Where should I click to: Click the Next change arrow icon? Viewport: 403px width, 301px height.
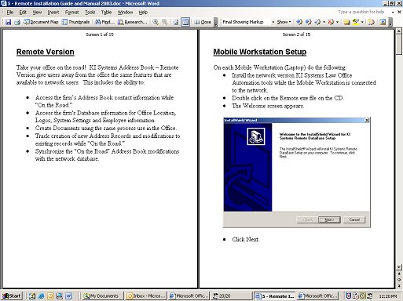coord(308,22)
